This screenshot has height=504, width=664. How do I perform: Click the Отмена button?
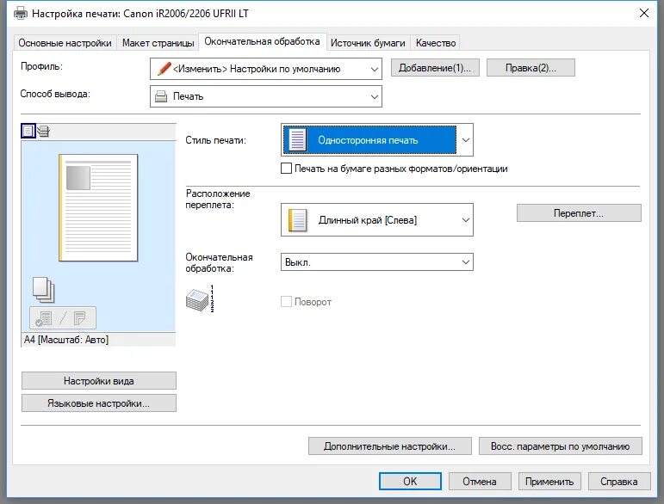coord(480,481)
